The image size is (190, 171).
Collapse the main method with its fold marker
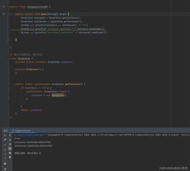point(9,14)
